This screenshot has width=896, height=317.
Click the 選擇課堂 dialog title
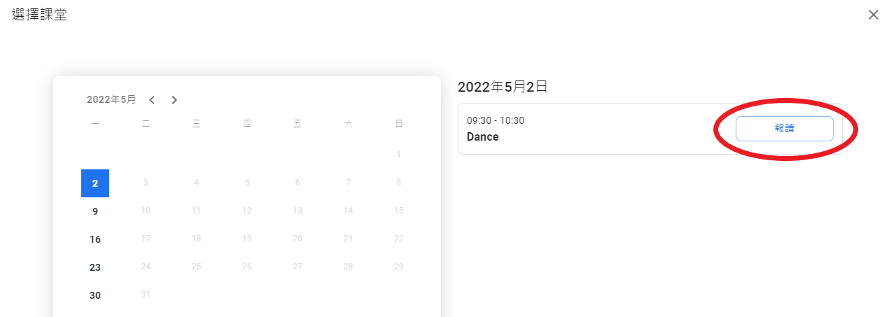point(40,15)
